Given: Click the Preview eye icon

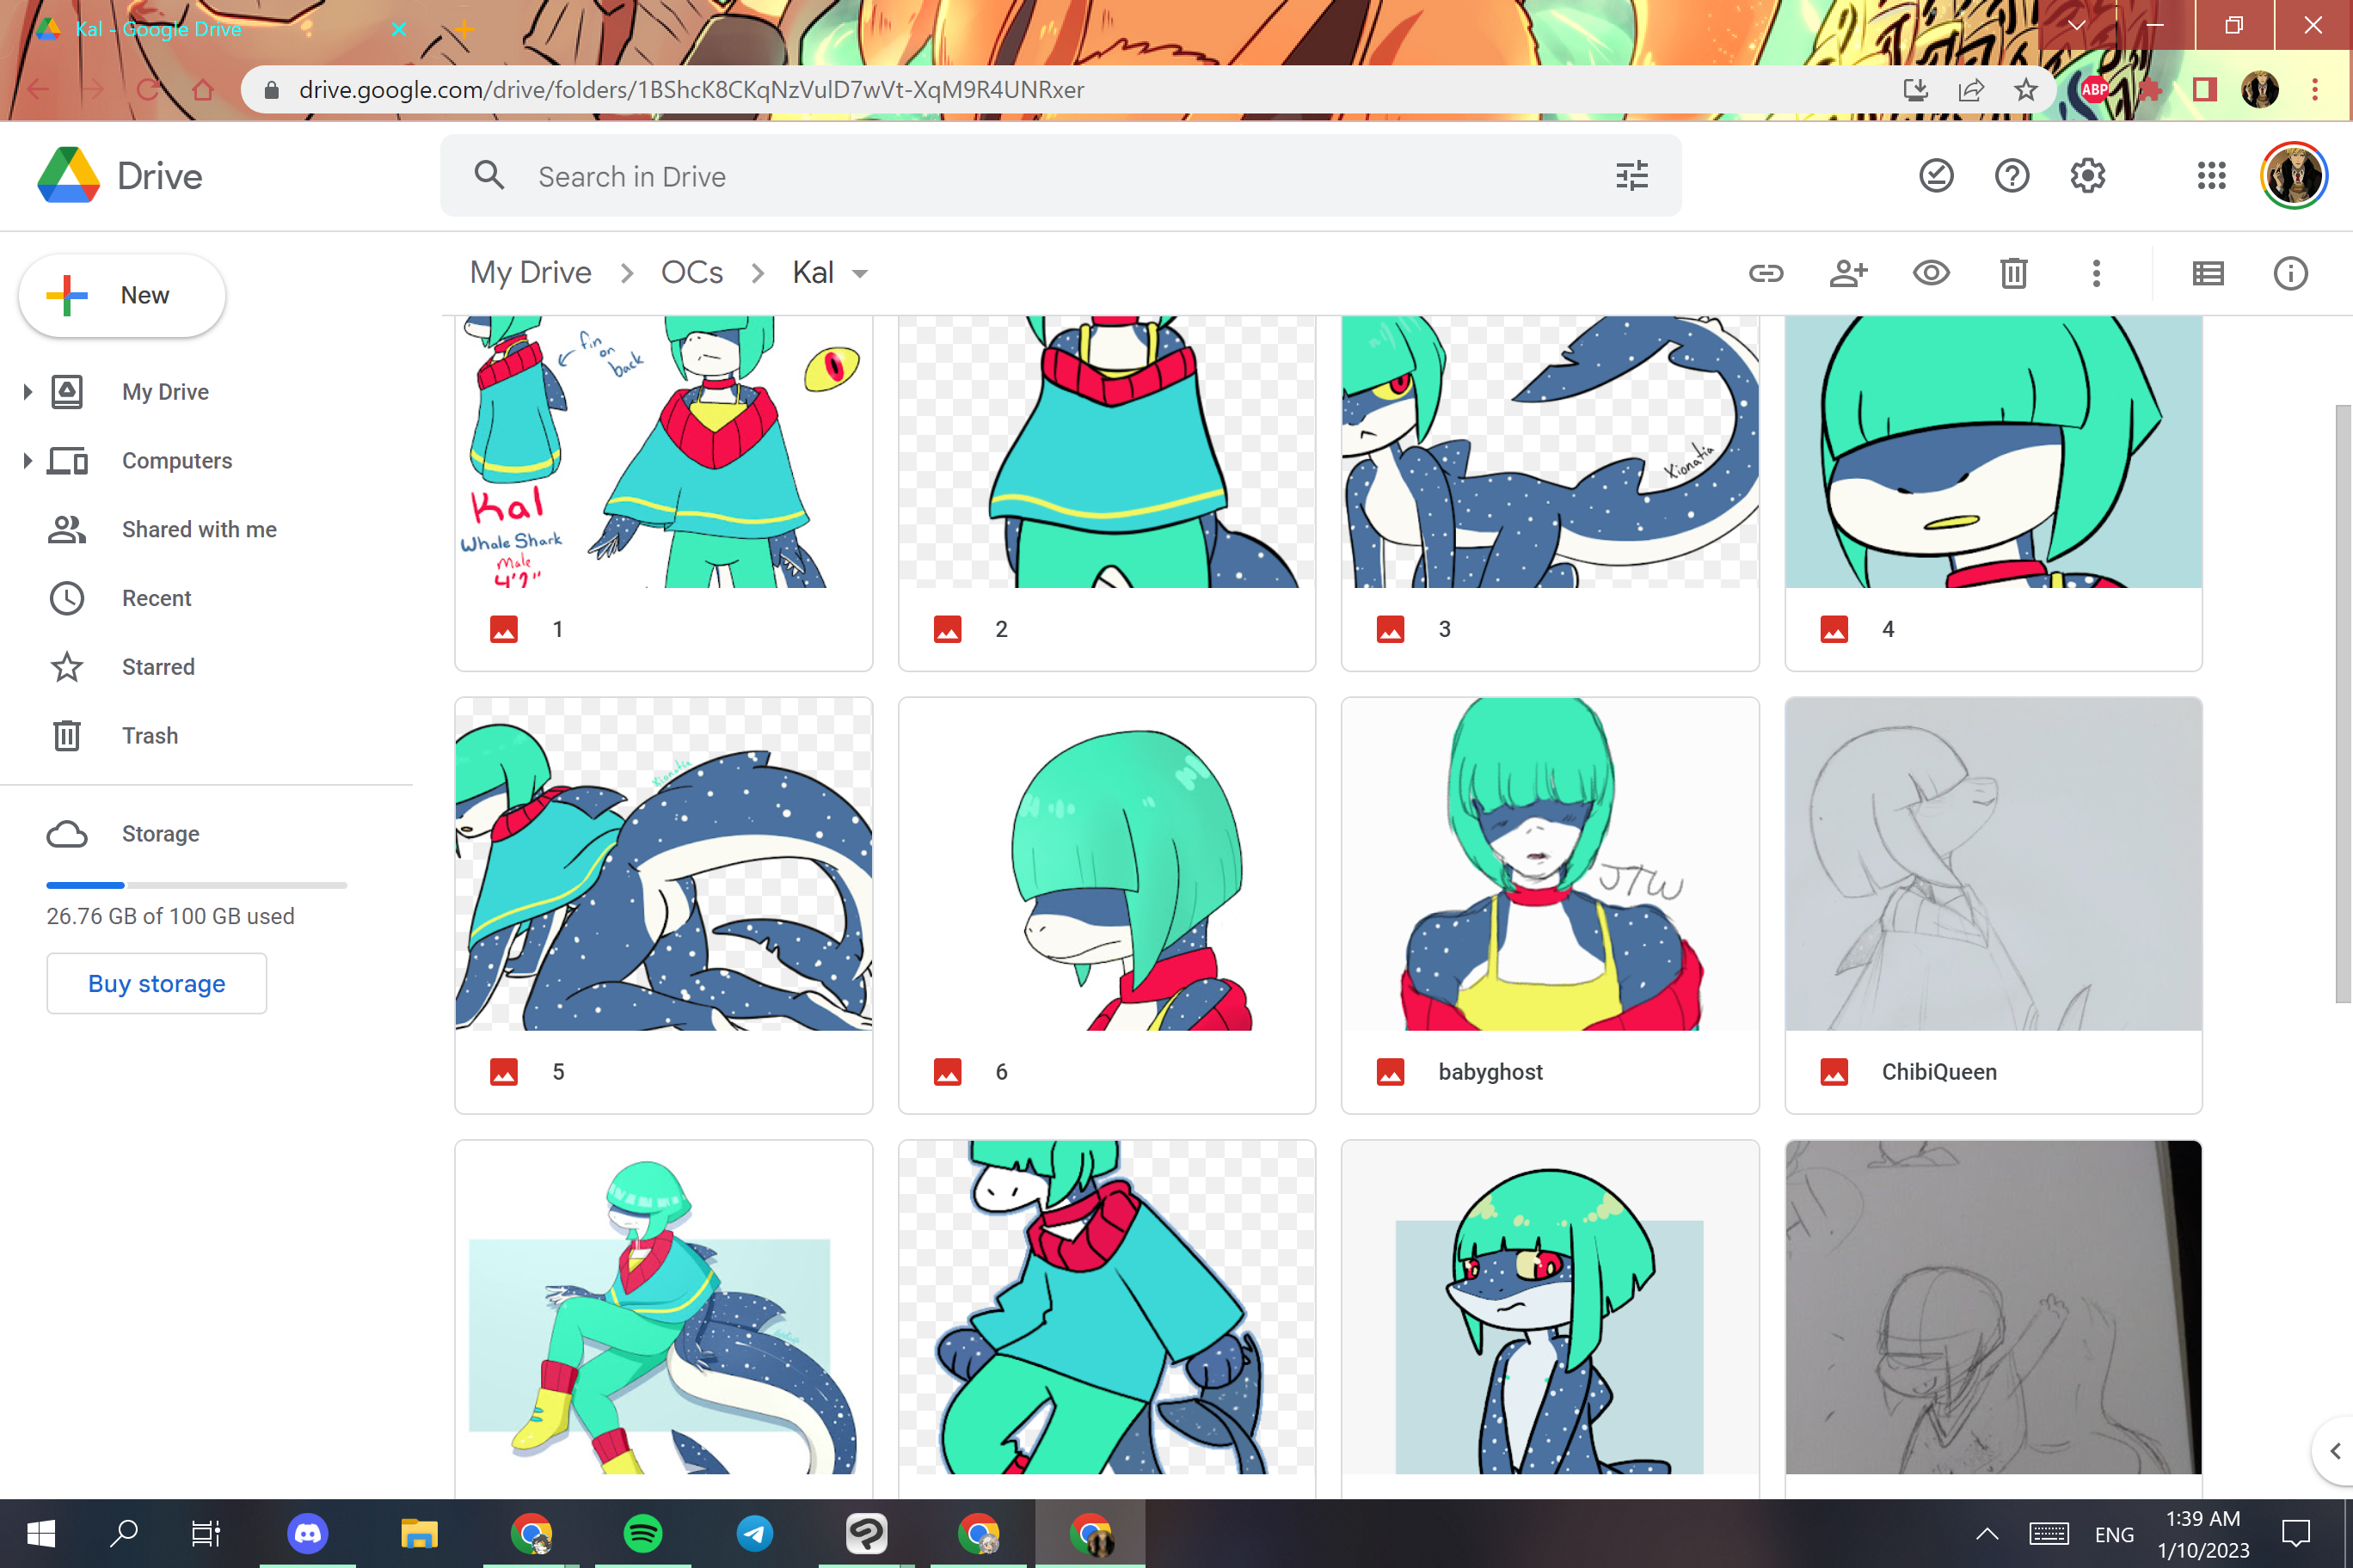Looking at the screenshot, I should coord(1931,273).
